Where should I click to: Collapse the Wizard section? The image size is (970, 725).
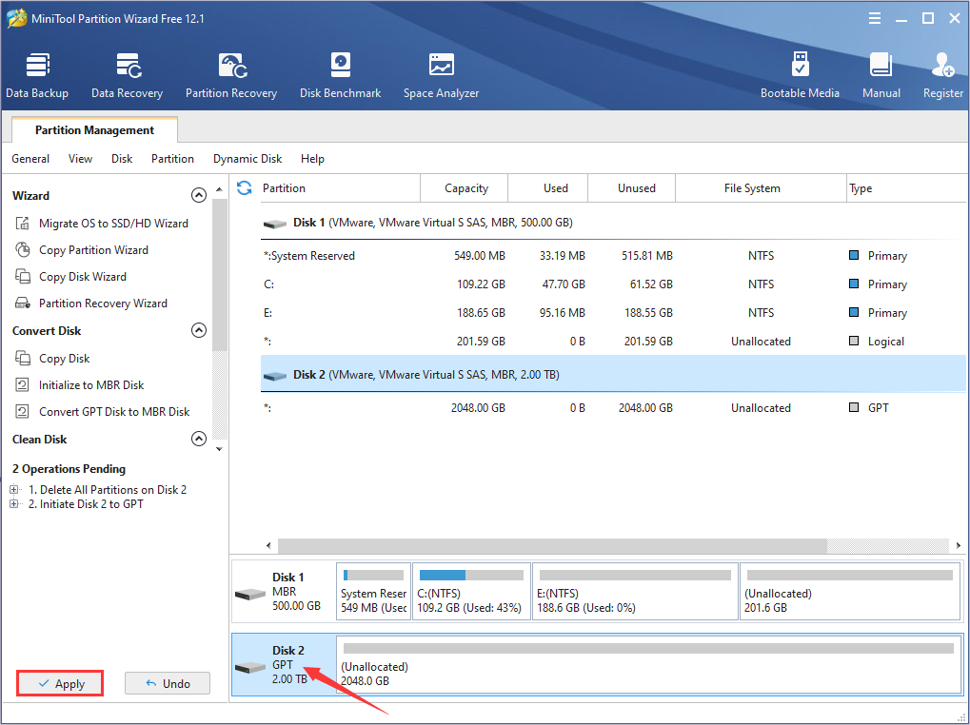tap(199, 195)
